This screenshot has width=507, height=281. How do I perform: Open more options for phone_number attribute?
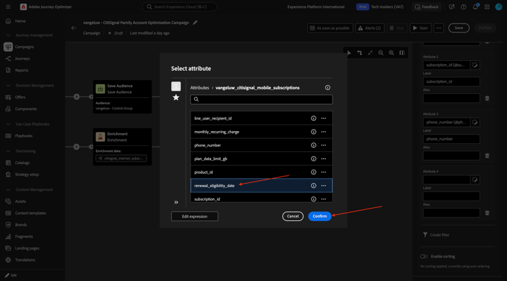[x=324, y=145]
